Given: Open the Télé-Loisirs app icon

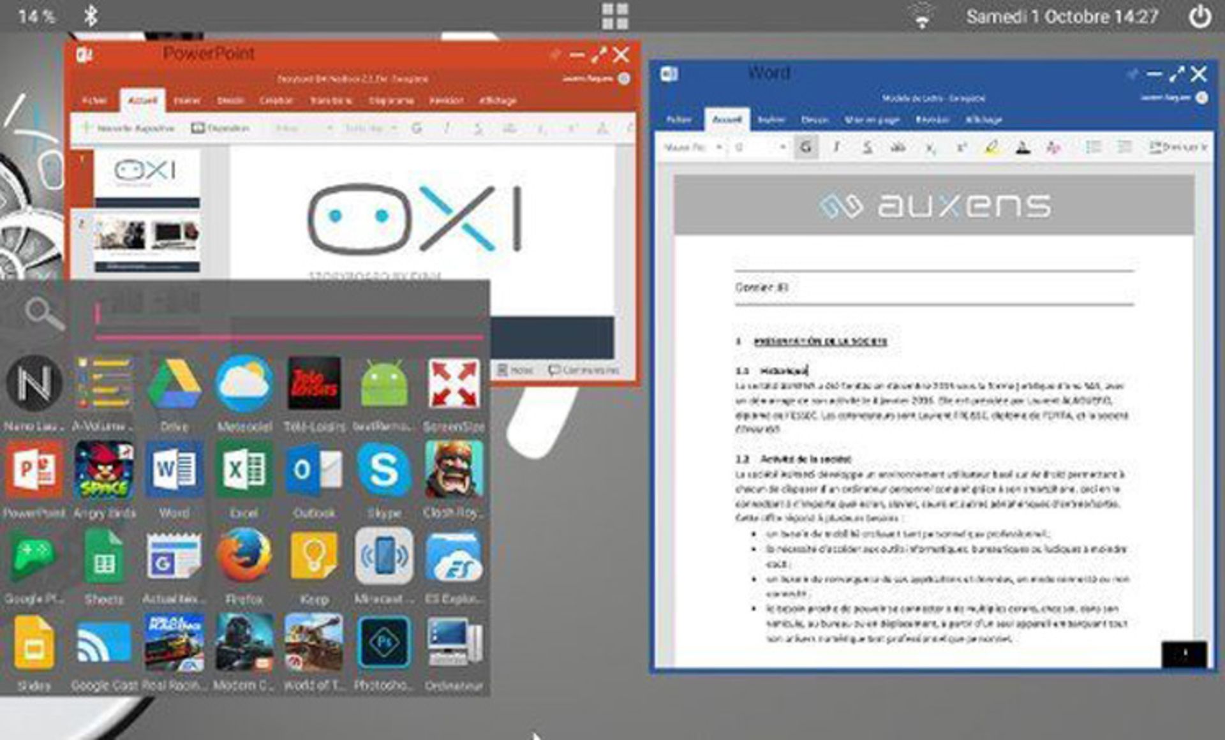Looking at the screenshot, I should pos(314,383).
